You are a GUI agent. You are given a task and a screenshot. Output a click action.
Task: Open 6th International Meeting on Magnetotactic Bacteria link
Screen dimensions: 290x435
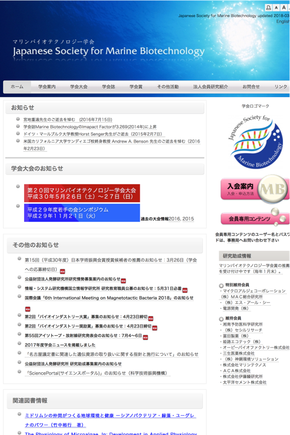tap(109, 298)
